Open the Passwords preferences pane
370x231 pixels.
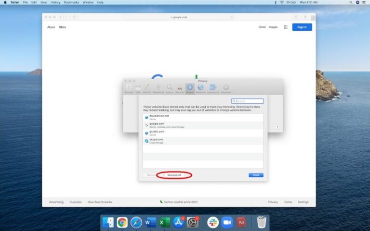(158, 89)
